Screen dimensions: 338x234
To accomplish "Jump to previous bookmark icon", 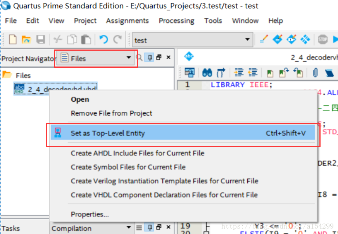I will tap(298, 72).
